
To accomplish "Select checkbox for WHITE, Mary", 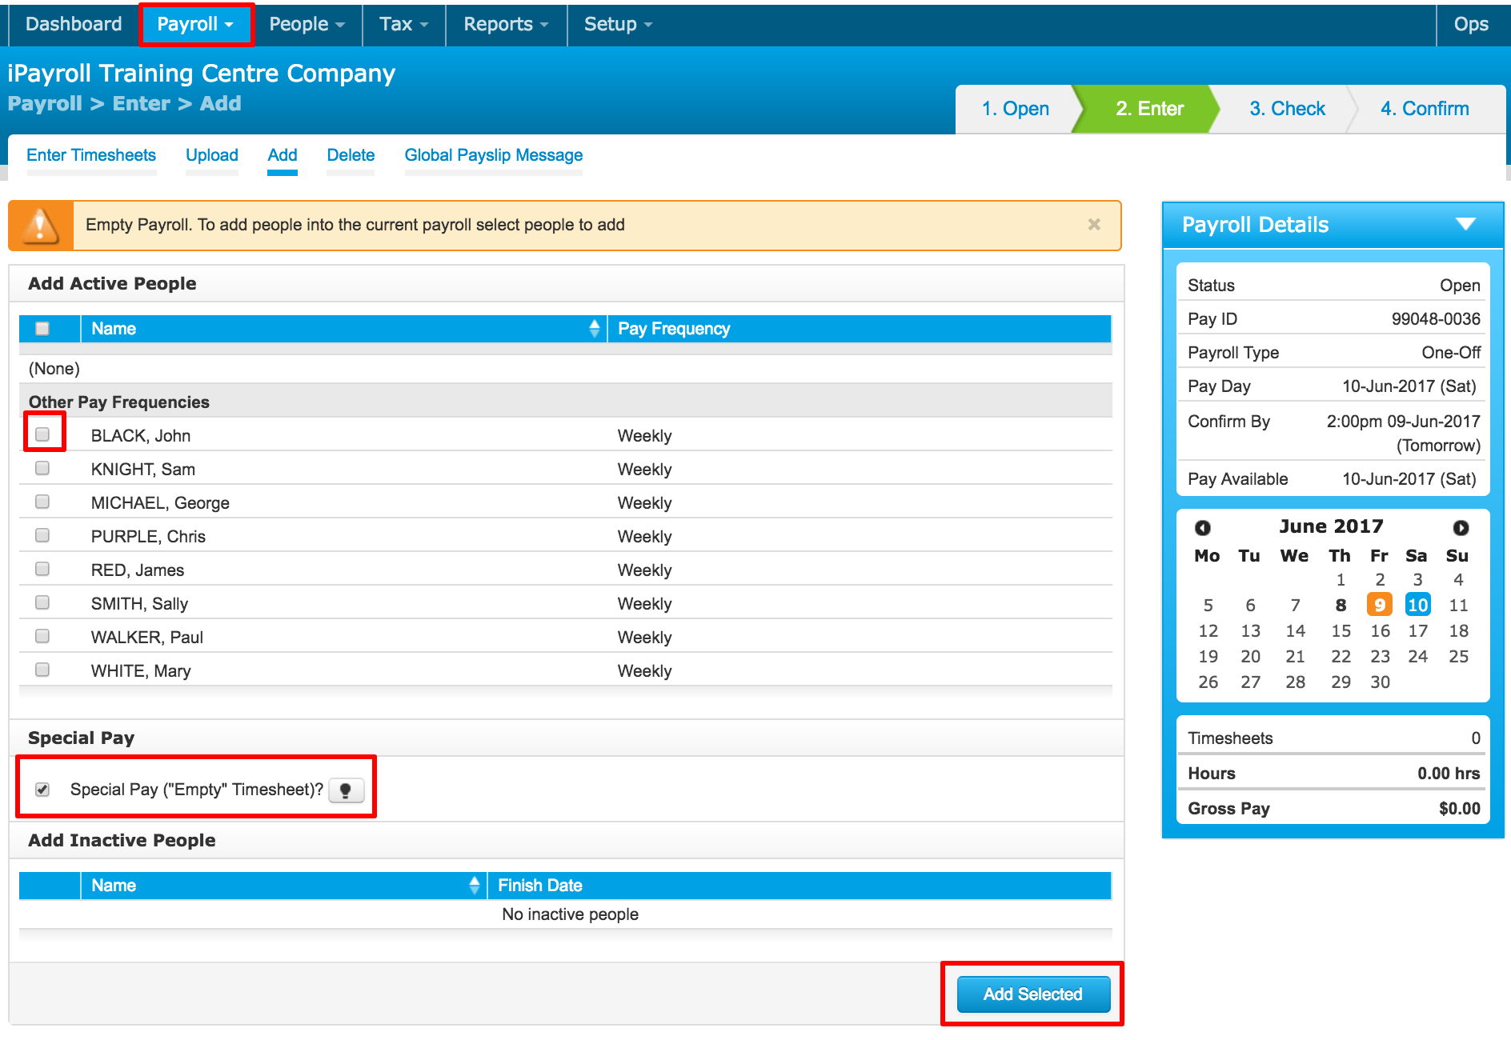I will pyautogui.click(x=42, y=670).
